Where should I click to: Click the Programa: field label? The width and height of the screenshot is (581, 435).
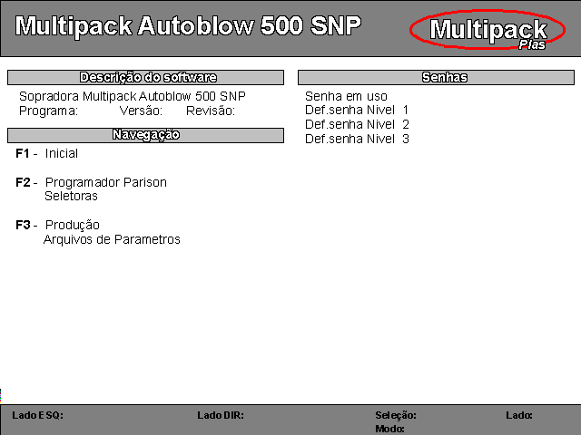pyautogui.click(x=48, y=111)
